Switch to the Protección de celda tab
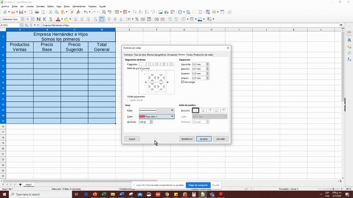353x198 pixels. [204, 55]
